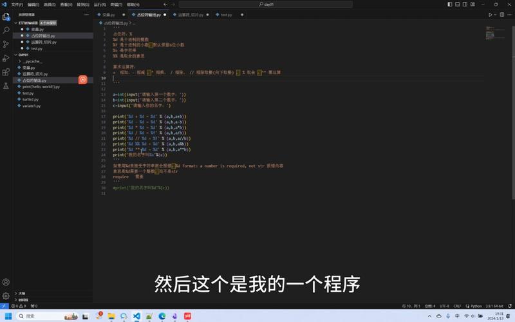515x322 pixels.
Task: Open the Source Control view
Action: pos(6,44)
